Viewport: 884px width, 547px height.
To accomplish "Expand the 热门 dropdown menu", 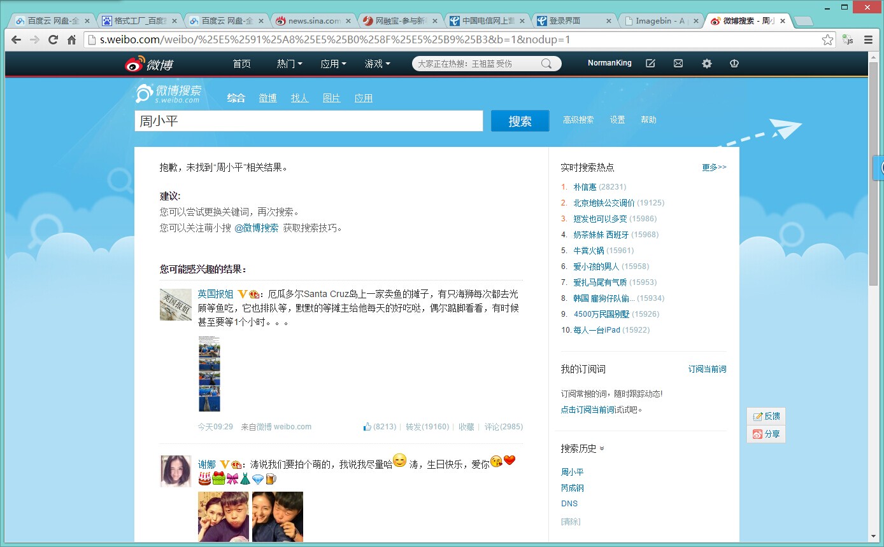I will (290, 64).
